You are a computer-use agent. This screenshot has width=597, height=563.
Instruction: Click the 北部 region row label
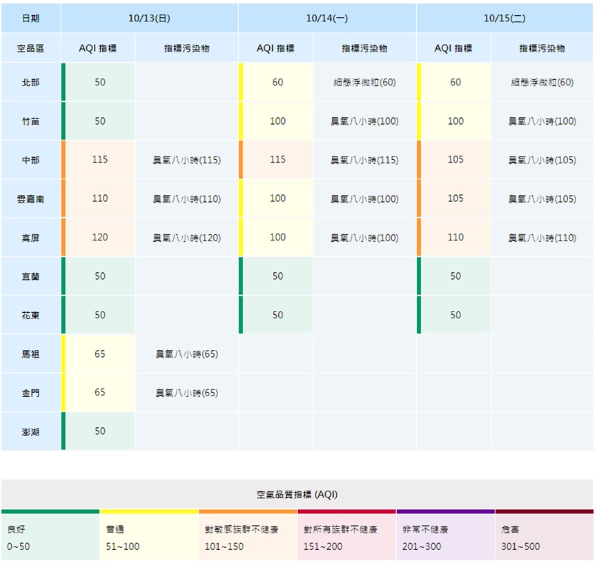[31, 82]
